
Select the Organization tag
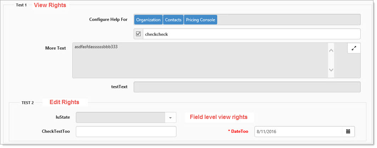(x=148, y=20)
